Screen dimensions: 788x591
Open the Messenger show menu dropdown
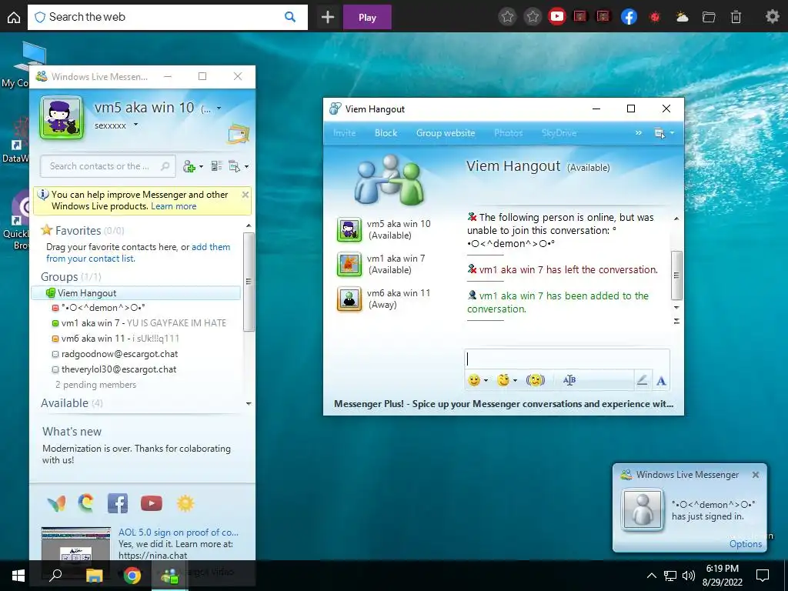point(239,166)
